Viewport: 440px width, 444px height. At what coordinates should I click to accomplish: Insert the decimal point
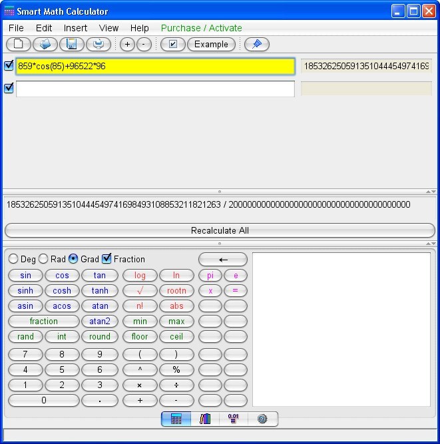pos(100,400)
